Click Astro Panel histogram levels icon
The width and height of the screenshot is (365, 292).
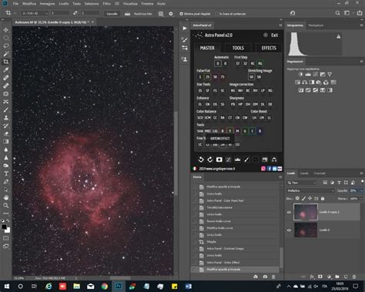(237, 159)
